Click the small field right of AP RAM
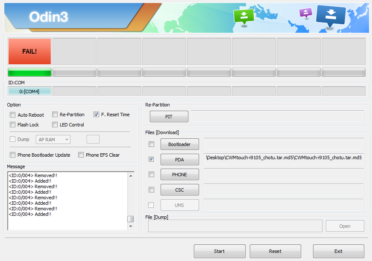 point(93,139)
